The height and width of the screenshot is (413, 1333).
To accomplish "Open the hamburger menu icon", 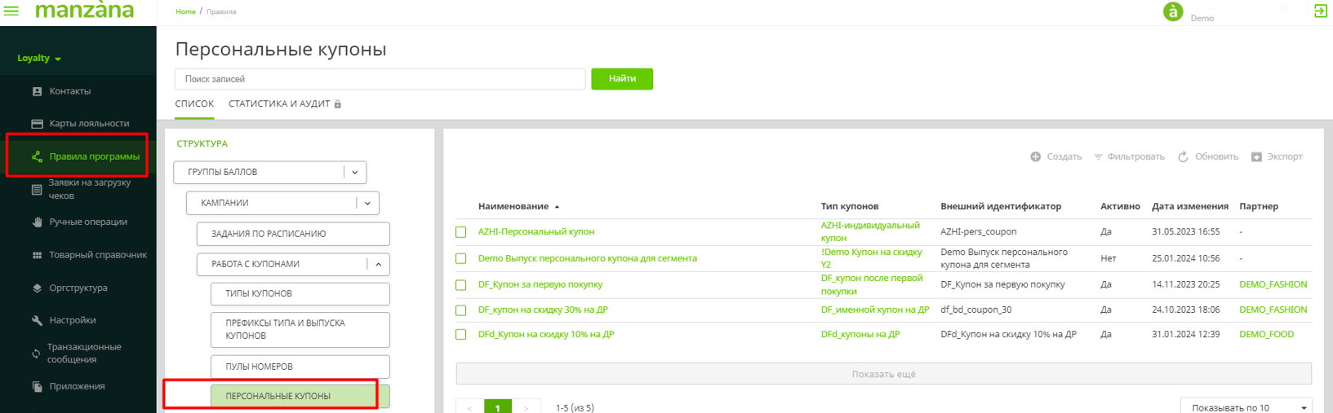I will tap(11, 11).
